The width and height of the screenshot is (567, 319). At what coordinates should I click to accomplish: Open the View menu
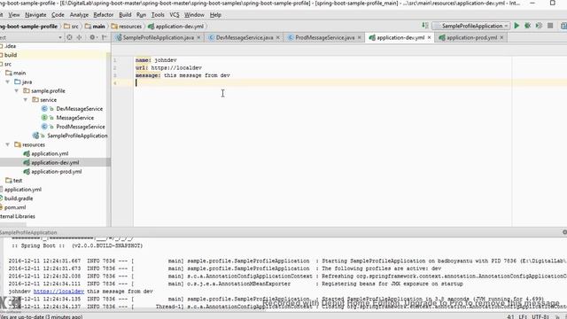coord(14,15)
